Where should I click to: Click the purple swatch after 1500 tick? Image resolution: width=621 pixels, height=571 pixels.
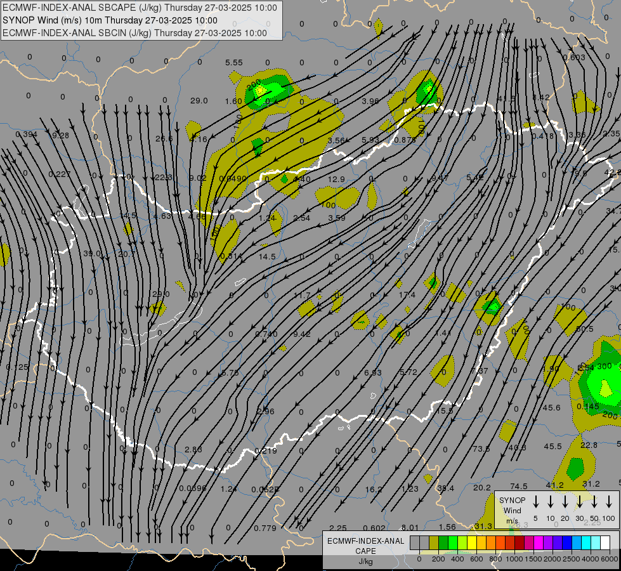click(x=549, y=542)
